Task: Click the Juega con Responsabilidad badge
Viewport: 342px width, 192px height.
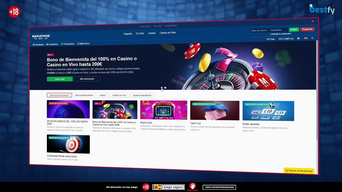Action: pos(219,187)
